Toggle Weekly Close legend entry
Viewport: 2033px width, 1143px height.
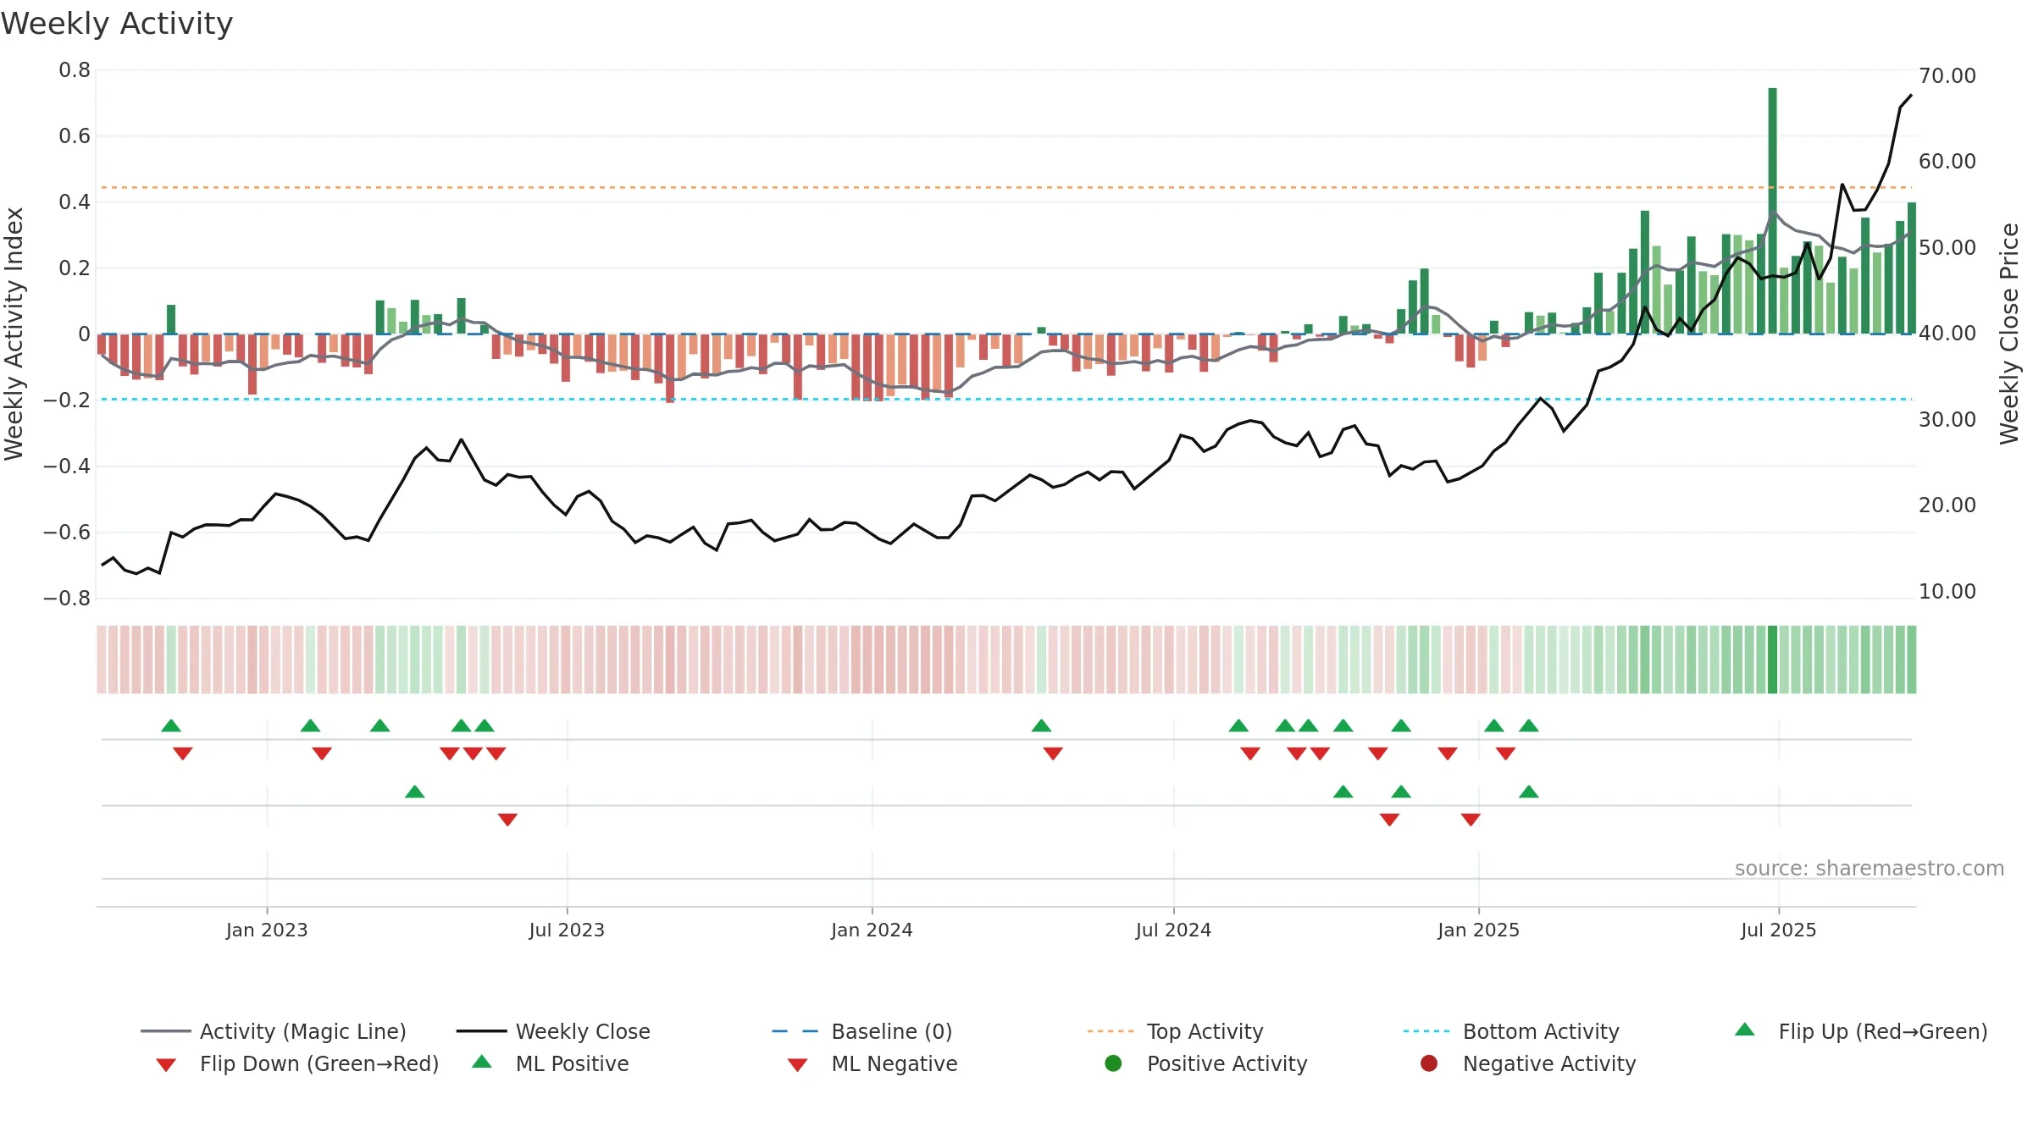tap(553, 1031)
